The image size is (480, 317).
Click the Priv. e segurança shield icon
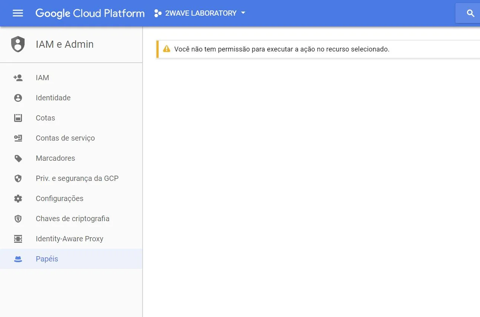(18, 178)
